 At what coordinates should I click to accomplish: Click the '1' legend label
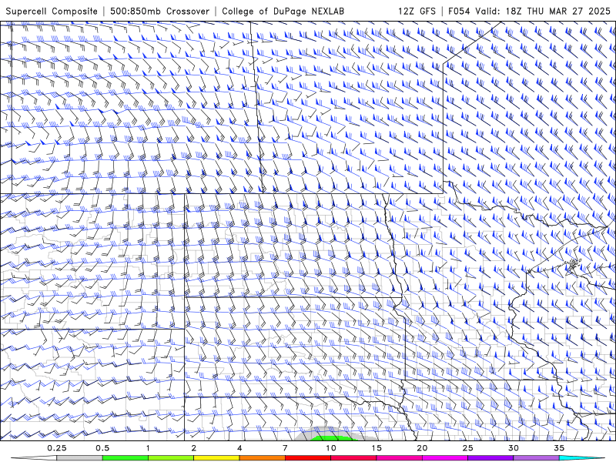[148, 448]
